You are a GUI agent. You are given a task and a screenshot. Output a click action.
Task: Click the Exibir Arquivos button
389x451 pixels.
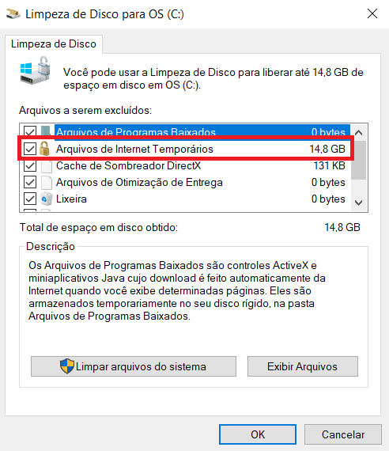click(303, 366)
